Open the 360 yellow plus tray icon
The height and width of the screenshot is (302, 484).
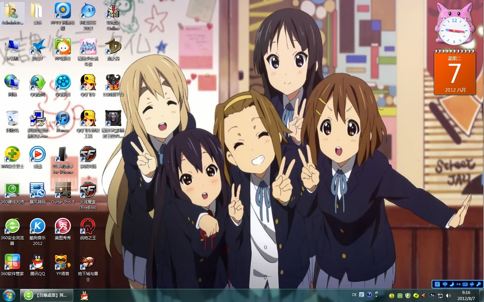[x=416, y=296]
